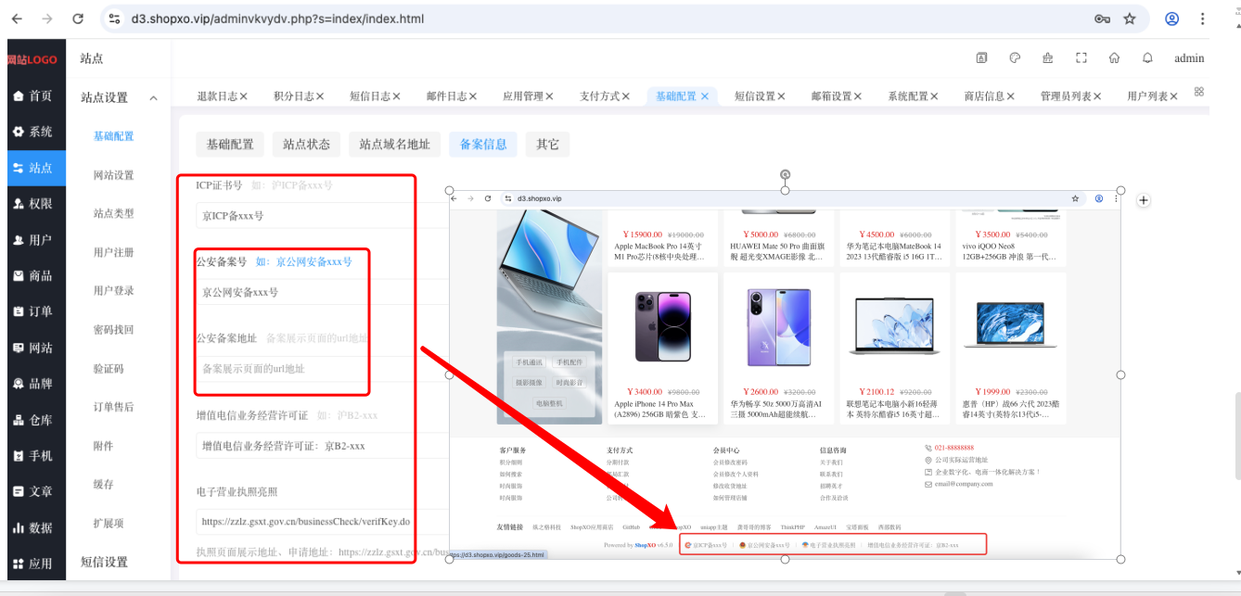This screenshot has width=1241, height=596.
Task: Open the 系统 system section in the sidebar
Action: click(32, 132)
